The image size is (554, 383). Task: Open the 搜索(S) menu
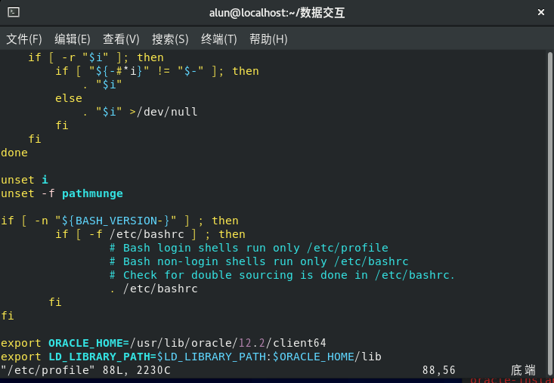tap(170, 39)
